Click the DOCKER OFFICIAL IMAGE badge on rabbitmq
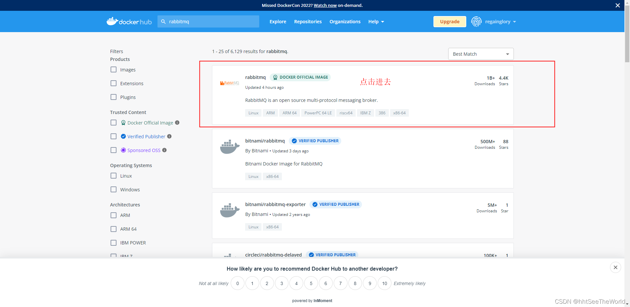This screenshot has width=630, height=307. pyautogui.click(x=300, y=77)
